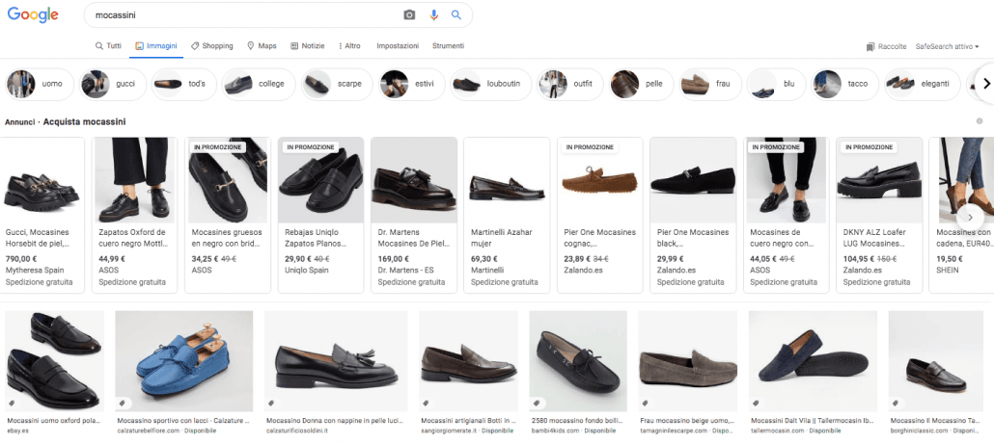Expand SafeSearch attivo dropdown
This screenshot has width=994, height=444.
pyautogui.click(x=947, y=47)
